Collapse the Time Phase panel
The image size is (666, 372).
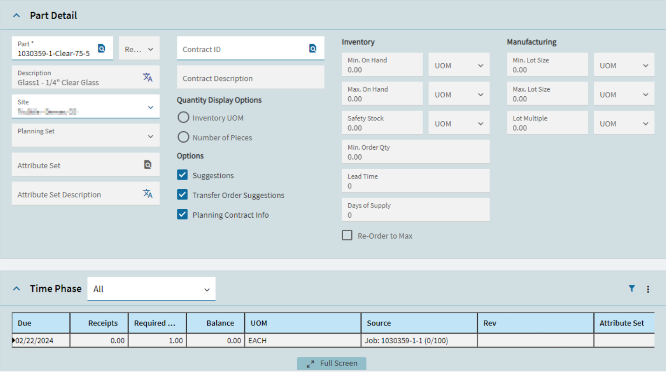click(17, 289)
